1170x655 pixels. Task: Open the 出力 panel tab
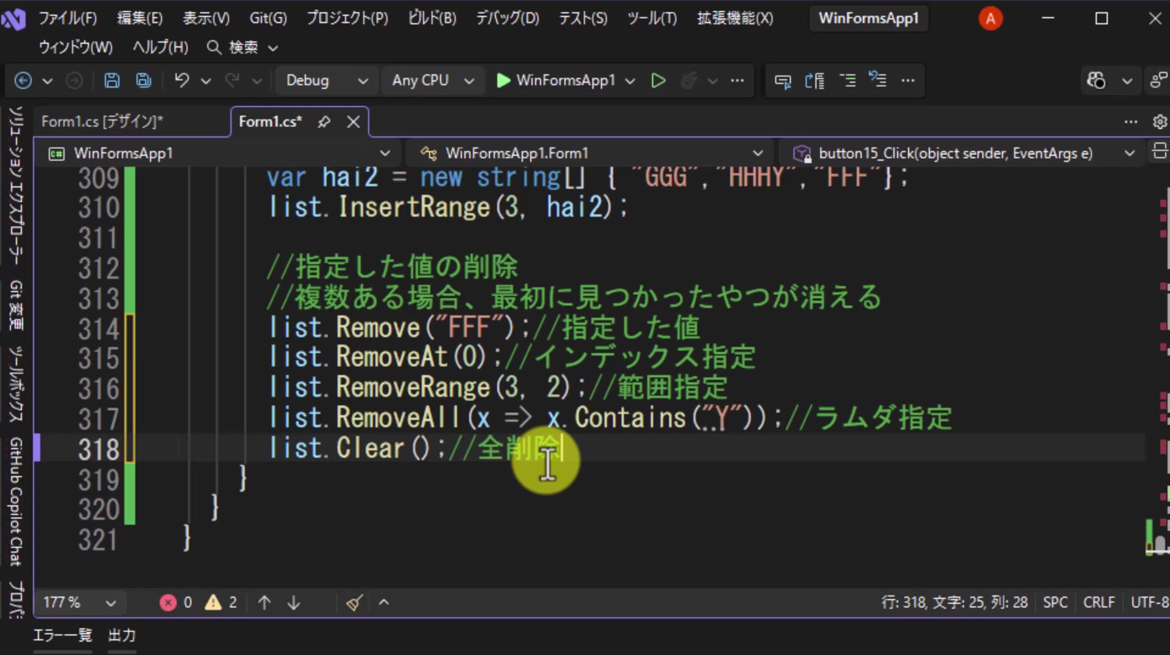[122, 636]
